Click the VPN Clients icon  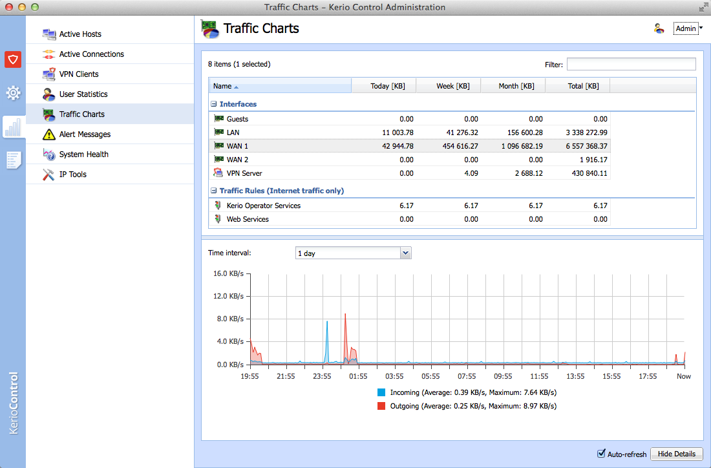point(48,74)
